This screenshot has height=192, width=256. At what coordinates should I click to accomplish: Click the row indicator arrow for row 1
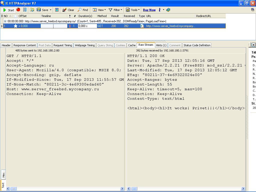[2, 26]
